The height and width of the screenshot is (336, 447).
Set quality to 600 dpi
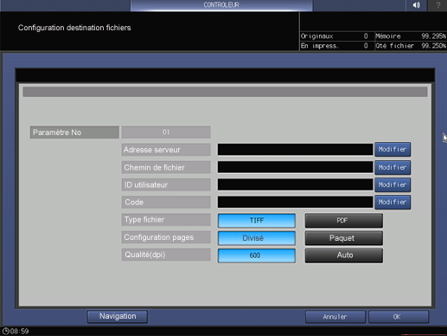click(257, 255)
